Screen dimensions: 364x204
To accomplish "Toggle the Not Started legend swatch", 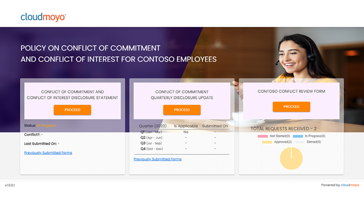I will click(x=263, y=136).
